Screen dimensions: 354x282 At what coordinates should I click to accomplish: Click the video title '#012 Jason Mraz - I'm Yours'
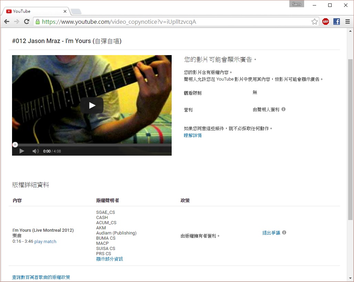[x=67, y=41]
